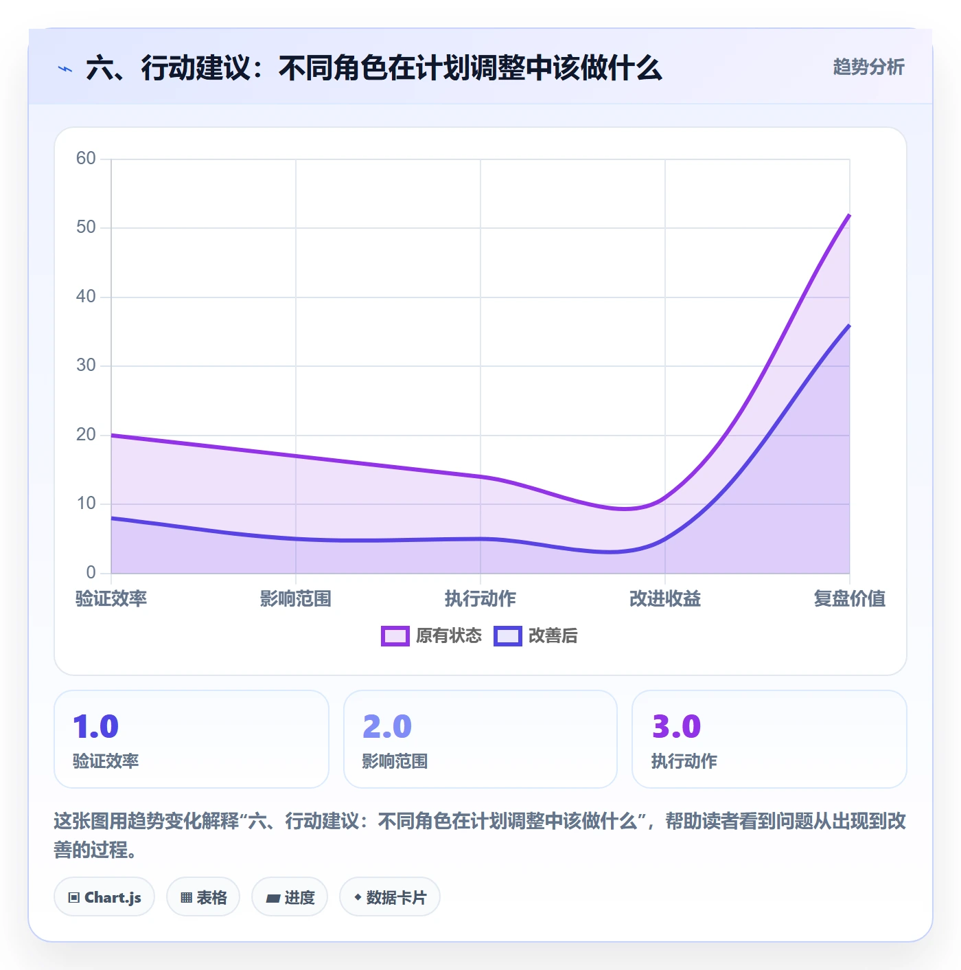Click the y-axis value 0
This screenshot has height=970, width=961.
pyautogui.click(x=91, y=573)
